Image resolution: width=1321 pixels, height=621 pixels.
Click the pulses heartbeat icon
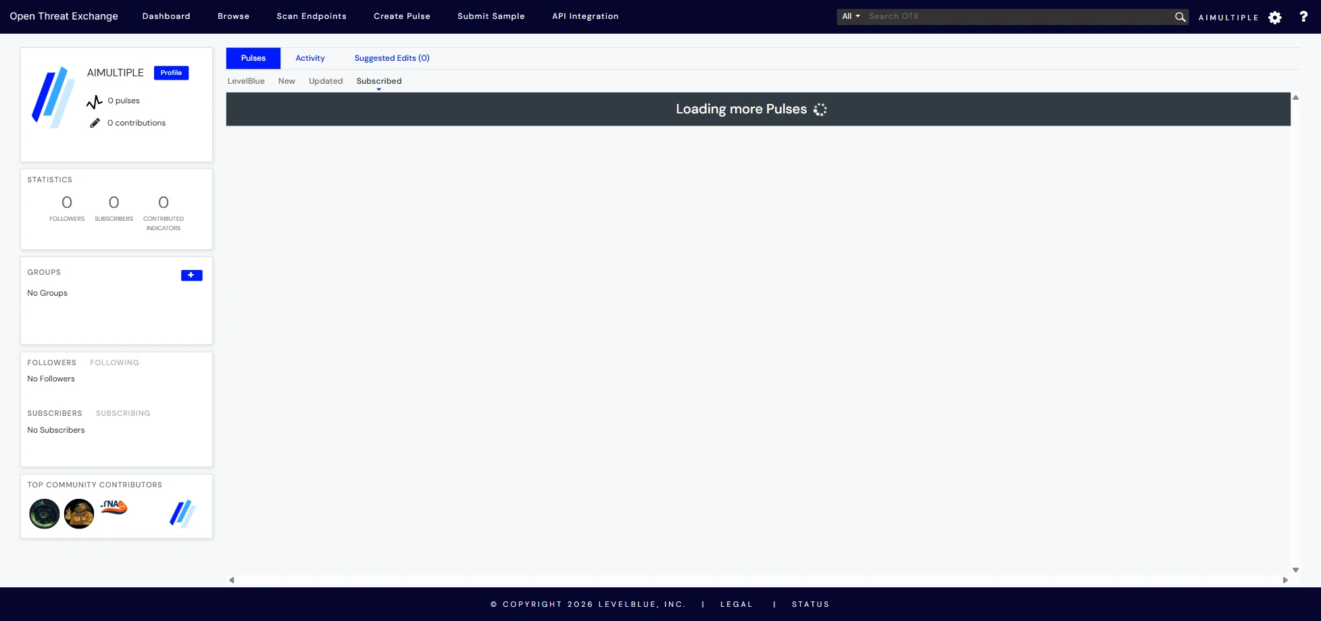pyautogui.click(x=95, y=102)
